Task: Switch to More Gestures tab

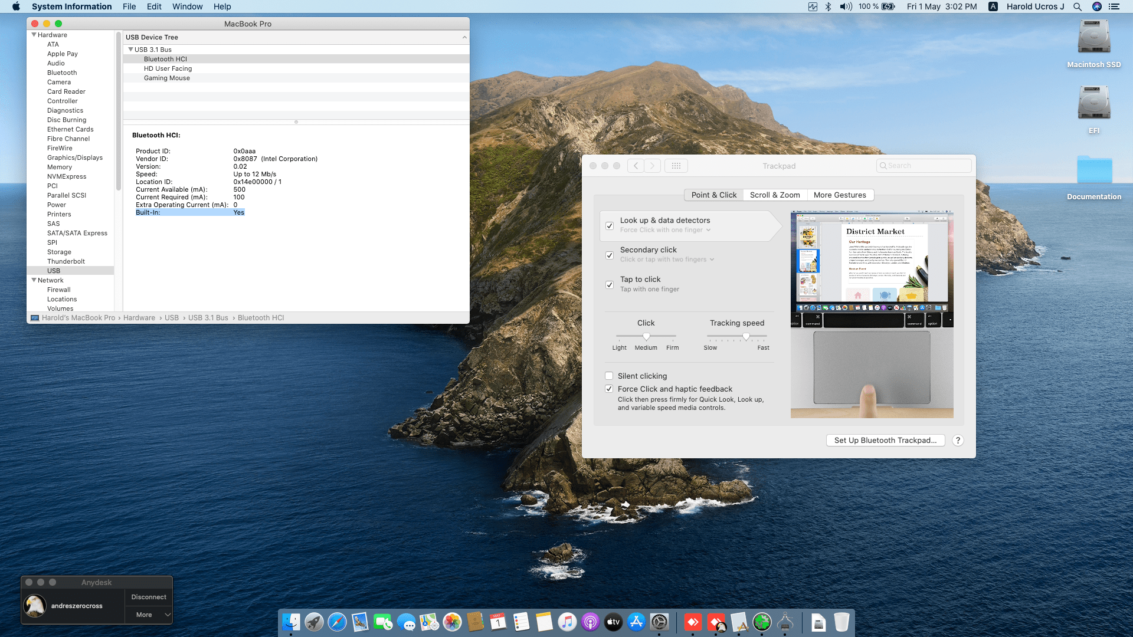Action: 840,195
